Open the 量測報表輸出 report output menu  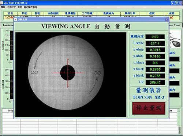(x=30, y=7)
